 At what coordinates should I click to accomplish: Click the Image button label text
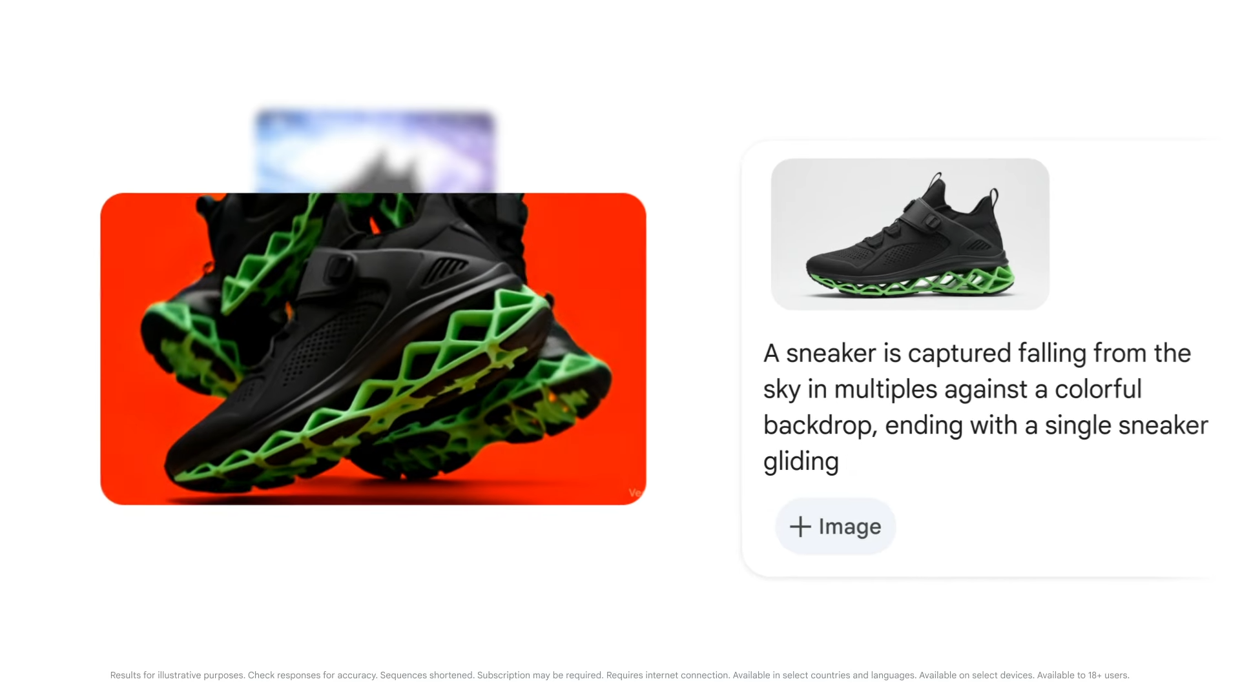(850, 527)
